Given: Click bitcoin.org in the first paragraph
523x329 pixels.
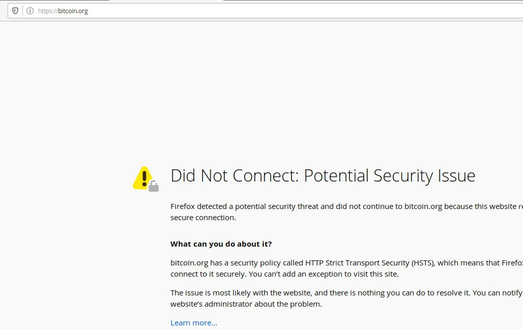Looking at the screenshot, I should (x=423, y=206).
